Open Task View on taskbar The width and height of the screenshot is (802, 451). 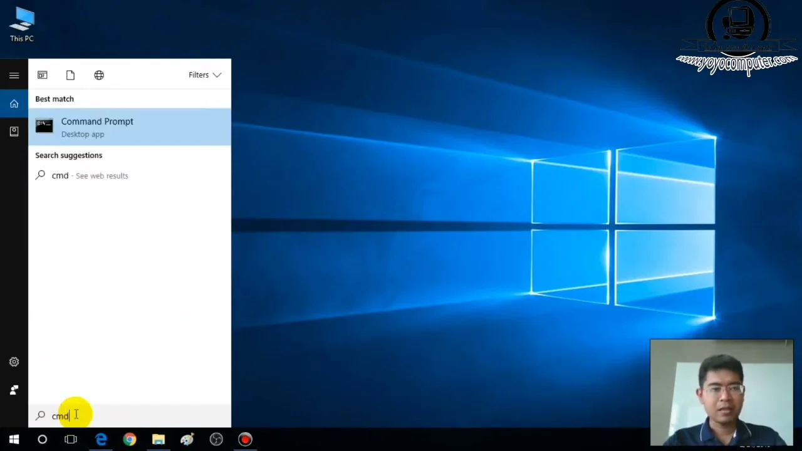pos(70,439)
